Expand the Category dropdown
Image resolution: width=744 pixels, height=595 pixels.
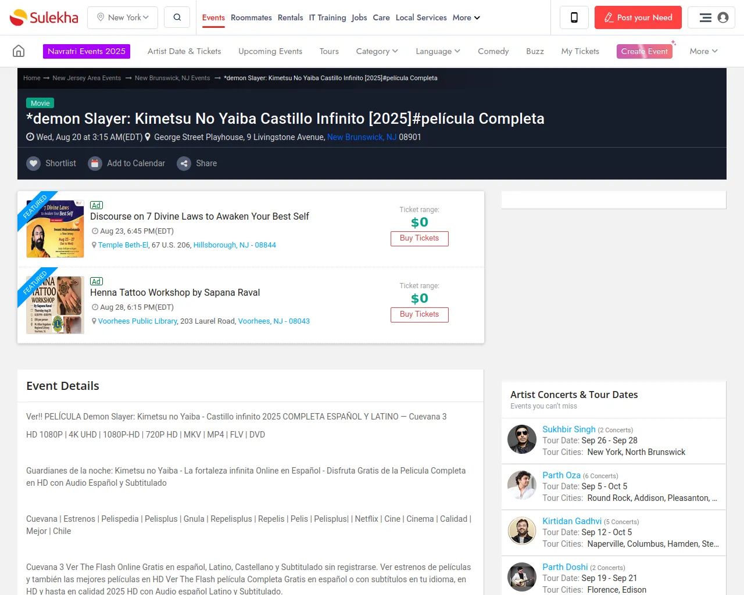377,51
